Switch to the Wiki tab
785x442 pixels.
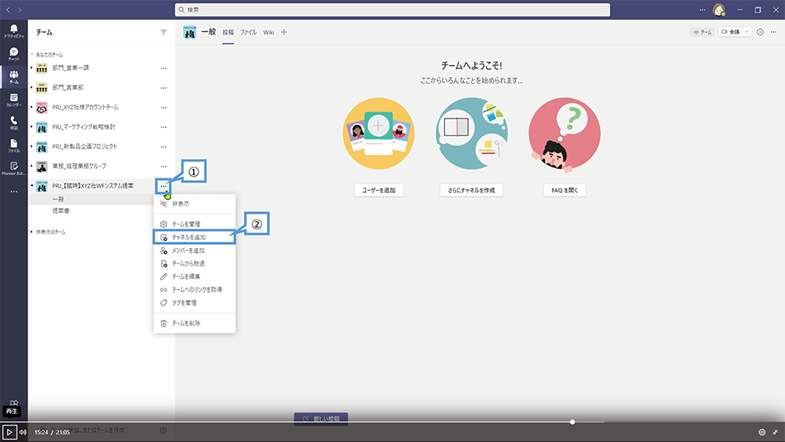(x=268, y=32)
